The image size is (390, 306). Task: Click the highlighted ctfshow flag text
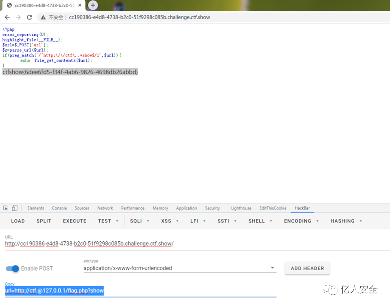pyautogui.click(x=70, y=72)
